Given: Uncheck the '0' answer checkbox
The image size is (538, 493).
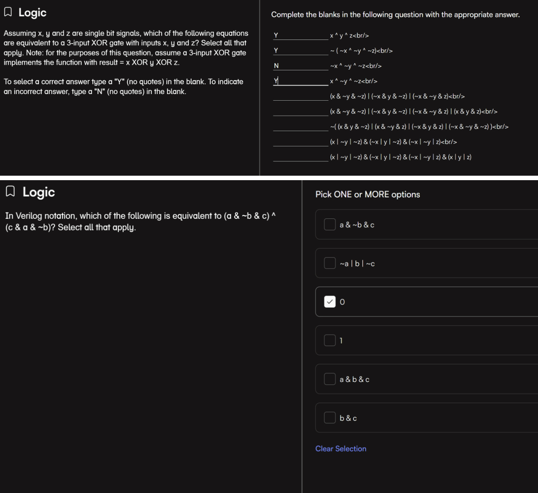Looking at the screenshot, I should (330, 302).
